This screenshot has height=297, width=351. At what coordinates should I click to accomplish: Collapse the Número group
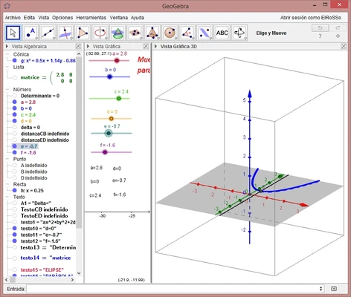pos(7,89)
